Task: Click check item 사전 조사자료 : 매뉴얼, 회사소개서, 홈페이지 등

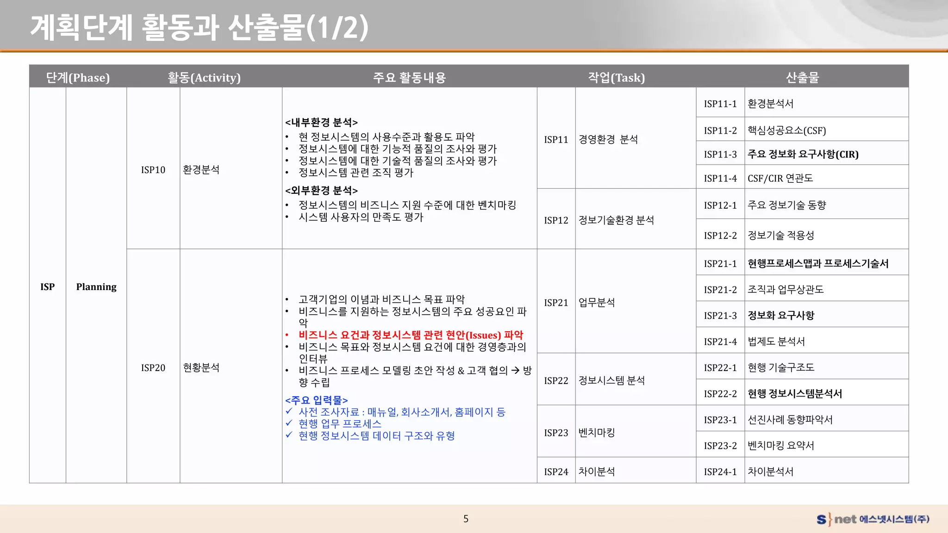Action: point(402,412)
